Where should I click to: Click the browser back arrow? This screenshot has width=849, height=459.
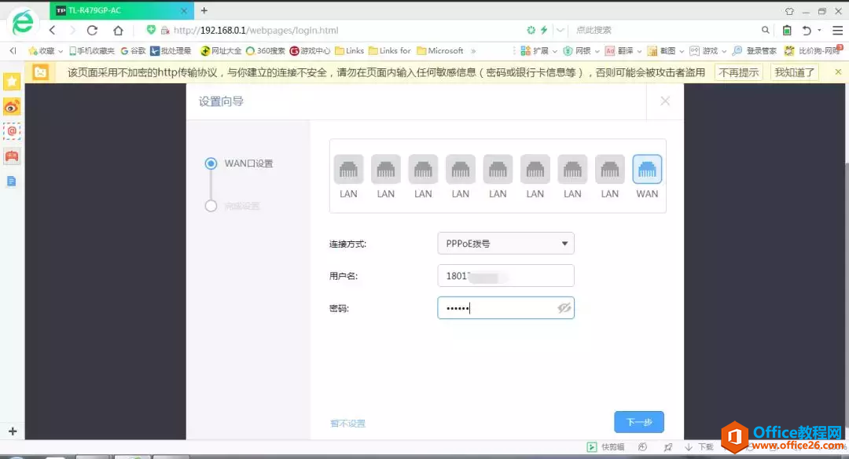[52, 31]
